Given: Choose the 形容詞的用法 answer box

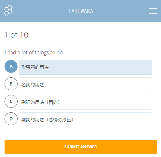Looking at the screenshot, I should tap(86, 67).
